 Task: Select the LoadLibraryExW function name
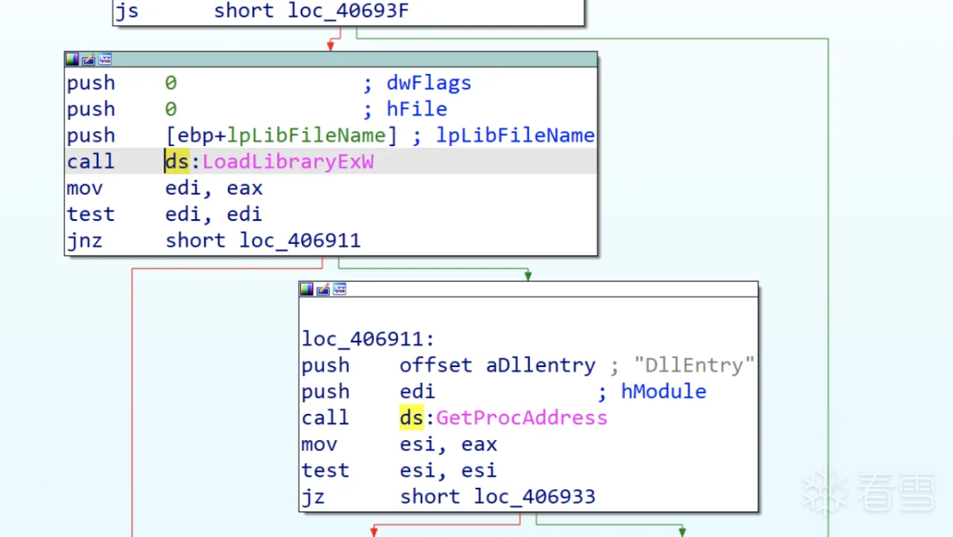tap(288, 161)
